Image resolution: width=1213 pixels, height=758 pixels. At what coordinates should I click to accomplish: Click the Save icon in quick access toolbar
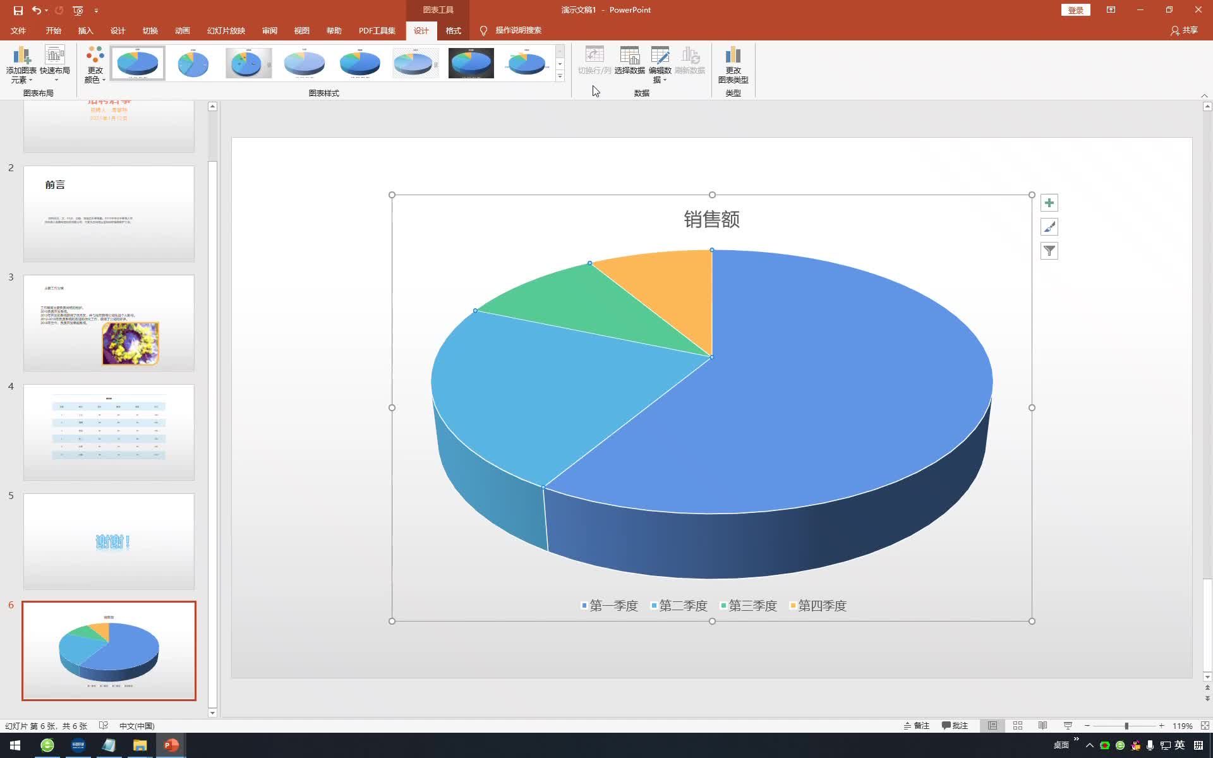pos(18,10)
